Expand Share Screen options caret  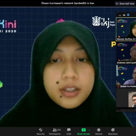[89, 130]
